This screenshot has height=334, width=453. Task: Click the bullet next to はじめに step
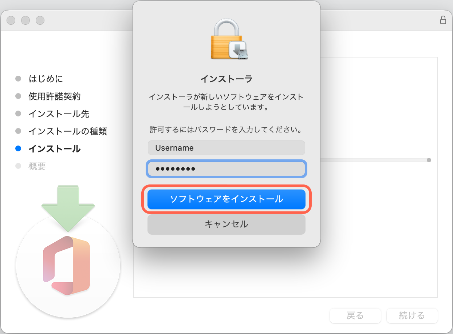(18, 79)
